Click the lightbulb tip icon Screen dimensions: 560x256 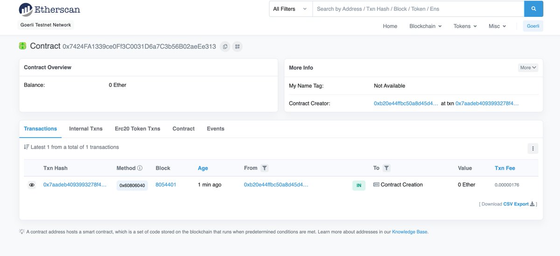click(x=21, y=231)
